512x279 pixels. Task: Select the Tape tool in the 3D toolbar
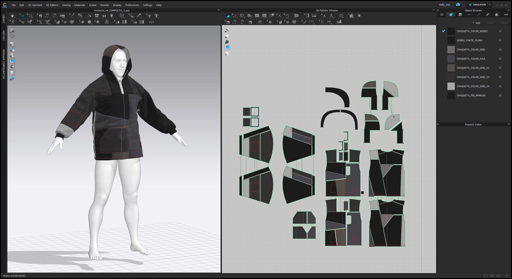[x=132, y=16]
